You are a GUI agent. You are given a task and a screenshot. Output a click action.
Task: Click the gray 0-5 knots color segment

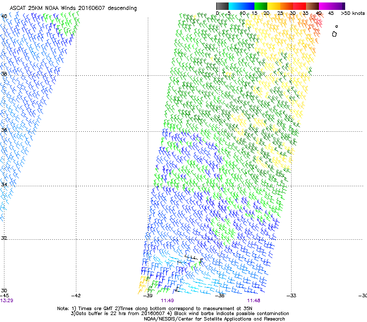coord(222,6)
